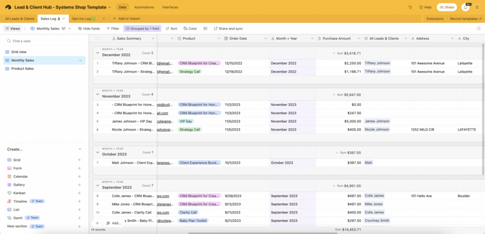Screen dimensions: 485x234
Task: Click Share and sync
Action: [229, 28]
